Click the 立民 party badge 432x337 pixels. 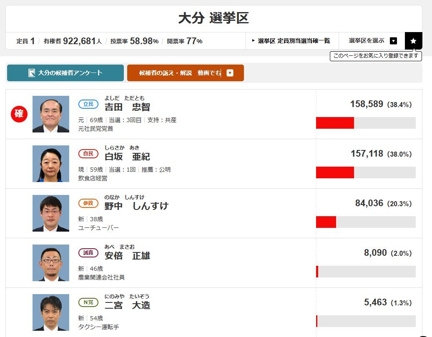point(88,104)
